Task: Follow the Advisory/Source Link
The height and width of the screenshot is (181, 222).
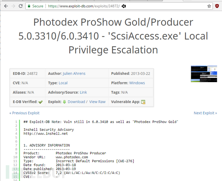Action: pyautogui.click(x=83, y=92)
